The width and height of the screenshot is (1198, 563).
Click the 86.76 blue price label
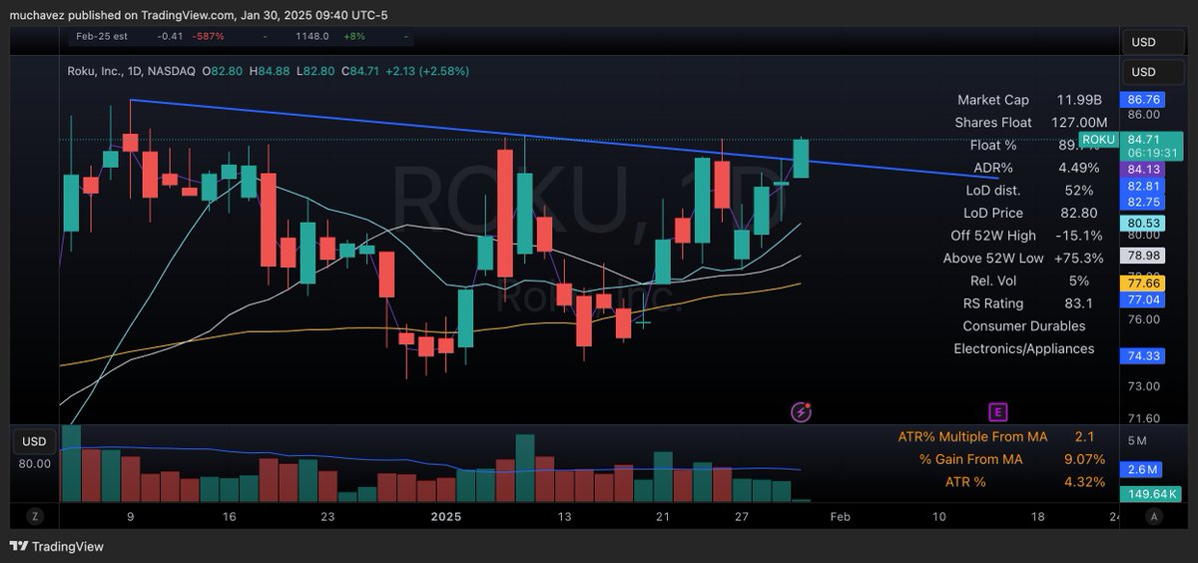1143,100
